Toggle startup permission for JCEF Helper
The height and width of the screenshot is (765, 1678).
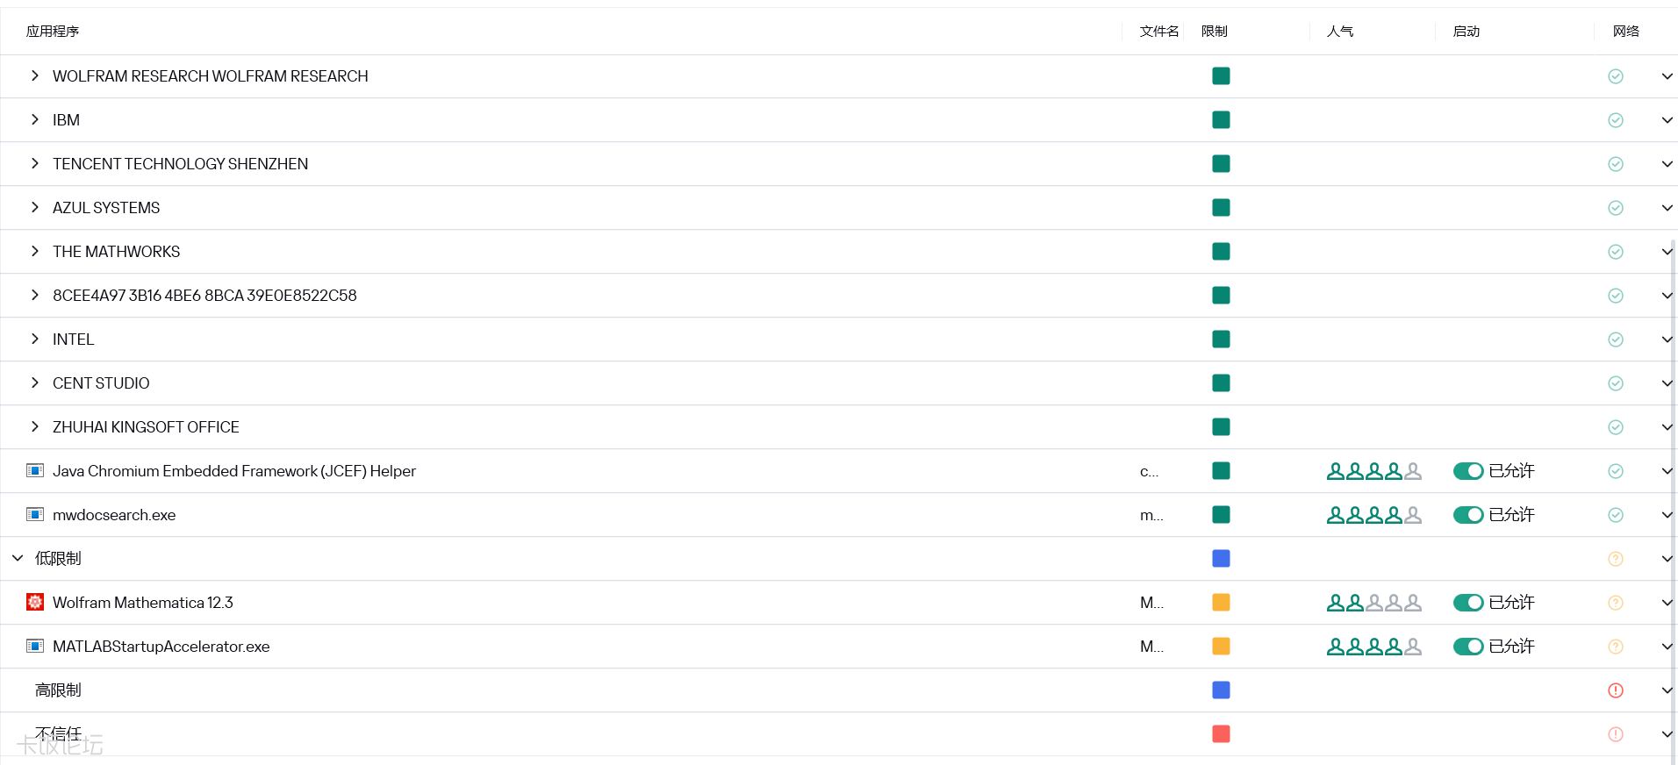pyautogui.click(x=1468, y=471)
